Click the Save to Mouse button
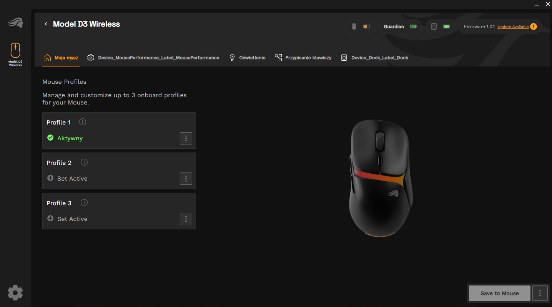The image size is (552, 307). (500, 293)
